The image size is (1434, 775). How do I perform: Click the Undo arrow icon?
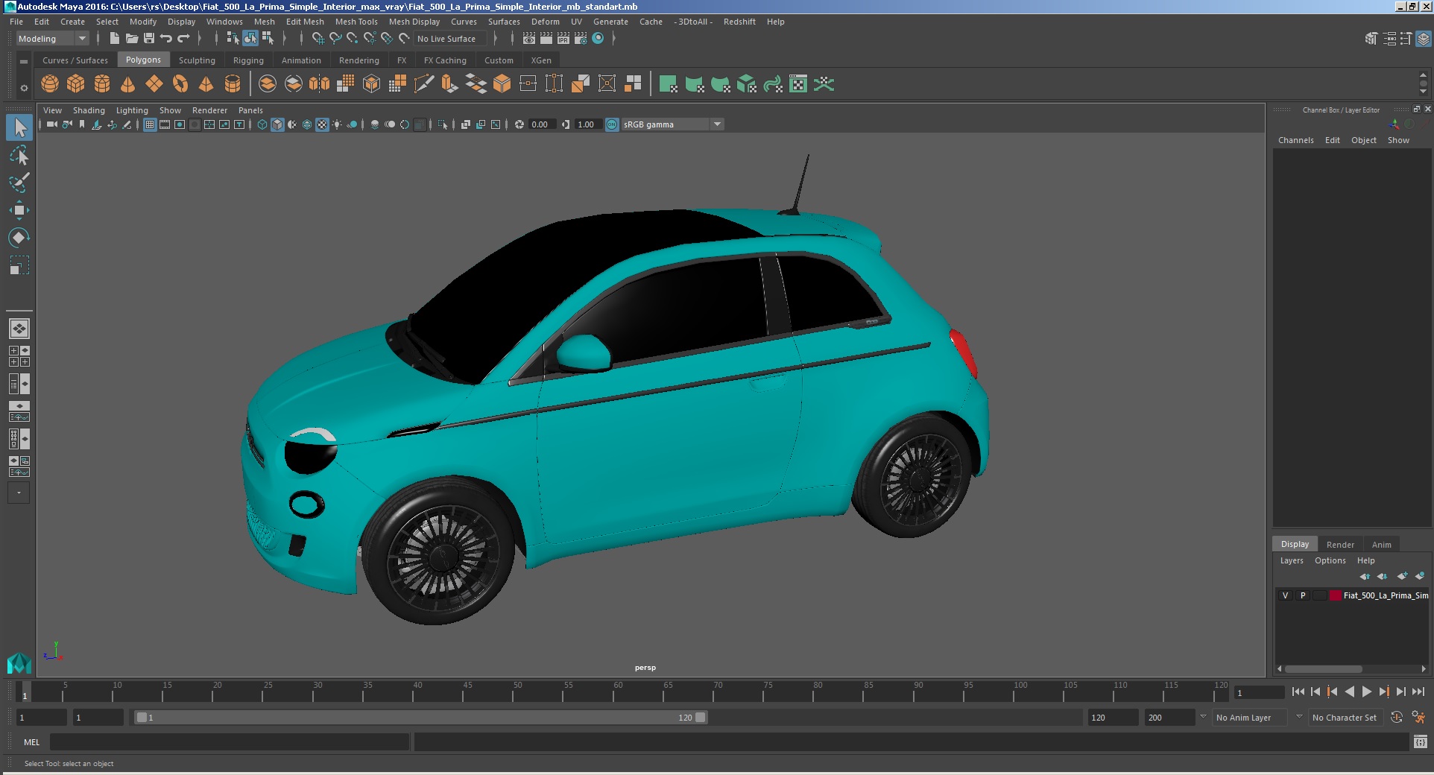166,38
